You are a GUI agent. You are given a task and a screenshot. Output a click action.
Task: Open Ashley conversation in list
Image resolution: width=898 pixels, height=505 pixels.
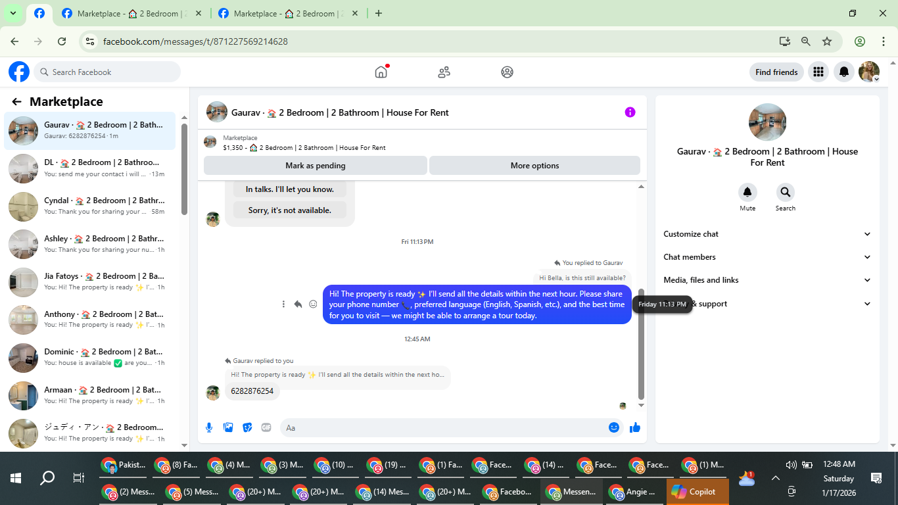[x=90, y=244]
